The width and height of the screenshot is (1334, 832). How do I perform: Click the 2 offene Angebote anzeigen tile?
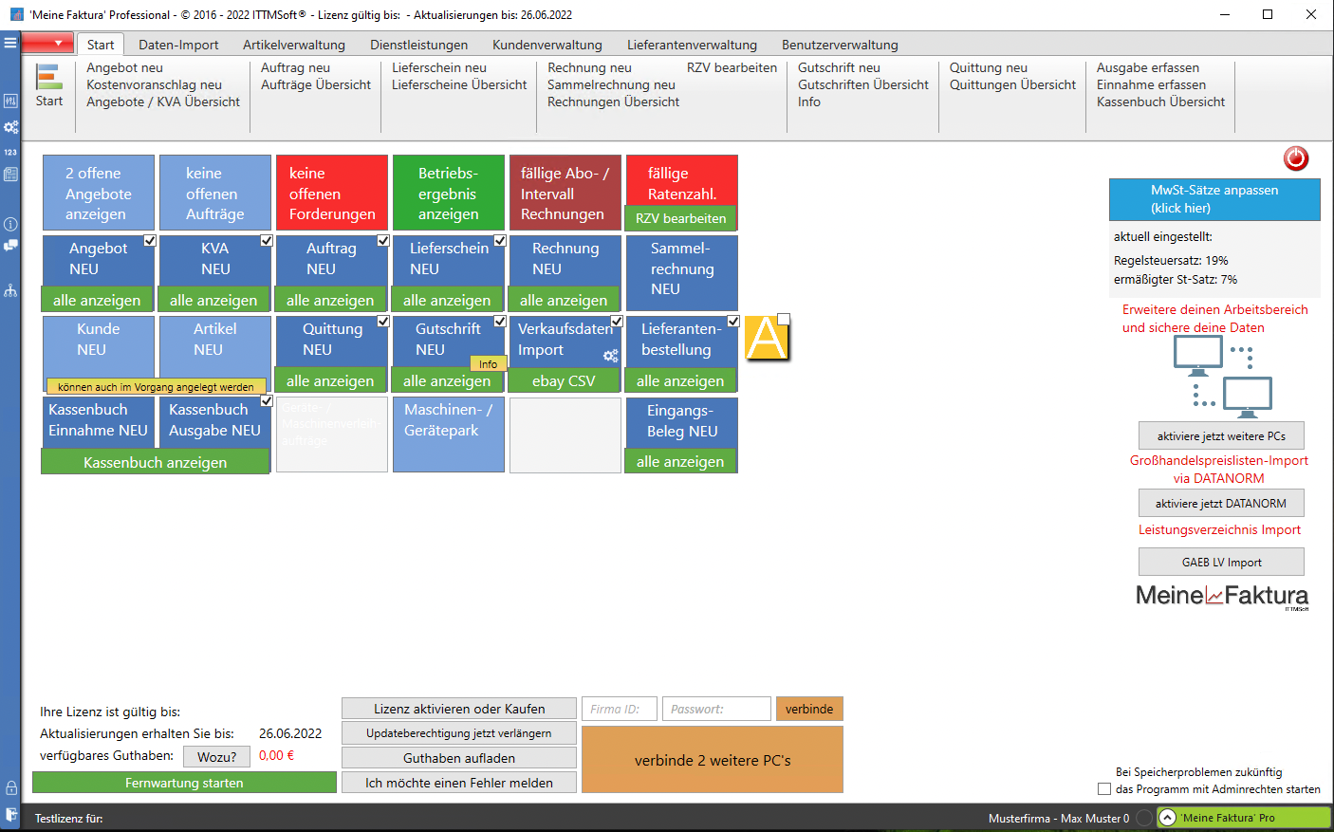99,193
